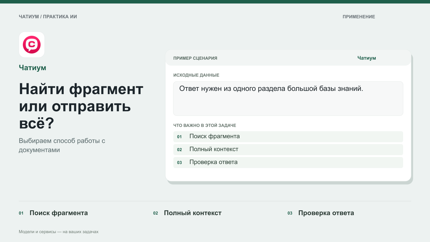Click the bold Проверка ответа item in the footer
This screenshot has height=242, width=430.
click(x=326, y=213)
